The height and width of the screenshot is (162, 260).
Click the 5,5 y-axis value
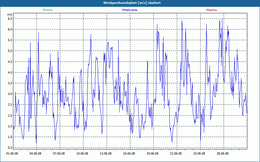click(x=10, y=40)
